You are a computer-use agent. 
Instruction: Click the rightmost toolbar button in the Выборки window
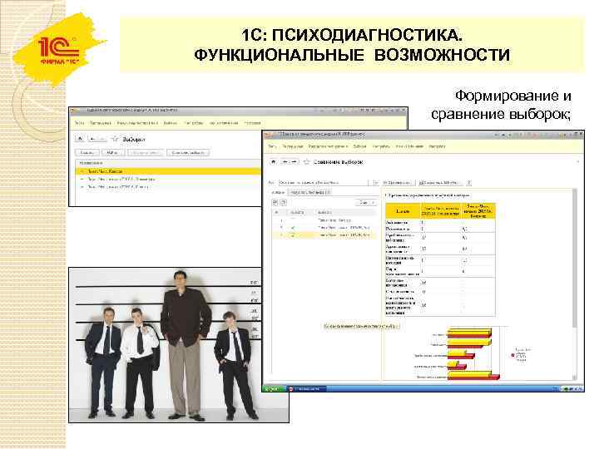pyautogui.click(x=188, y=153)
